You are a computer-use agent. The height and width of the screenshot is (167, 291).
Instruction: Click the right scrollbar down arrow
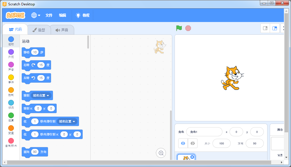point(286,157)
